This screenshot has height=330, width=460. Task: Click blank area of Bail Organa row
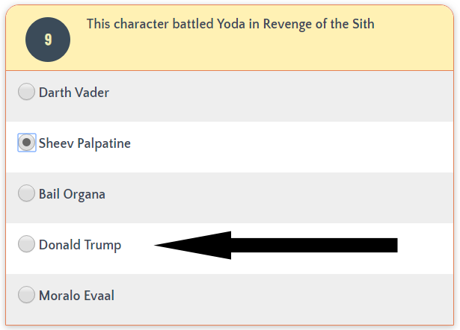[x=299, y=194]
